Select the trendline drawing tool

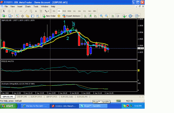(26, 11)
